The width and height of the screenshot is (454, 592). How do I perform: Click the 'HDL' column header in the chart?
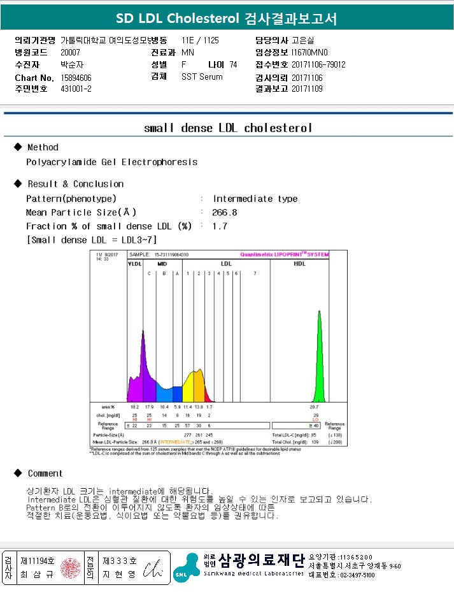coord(300,264)
